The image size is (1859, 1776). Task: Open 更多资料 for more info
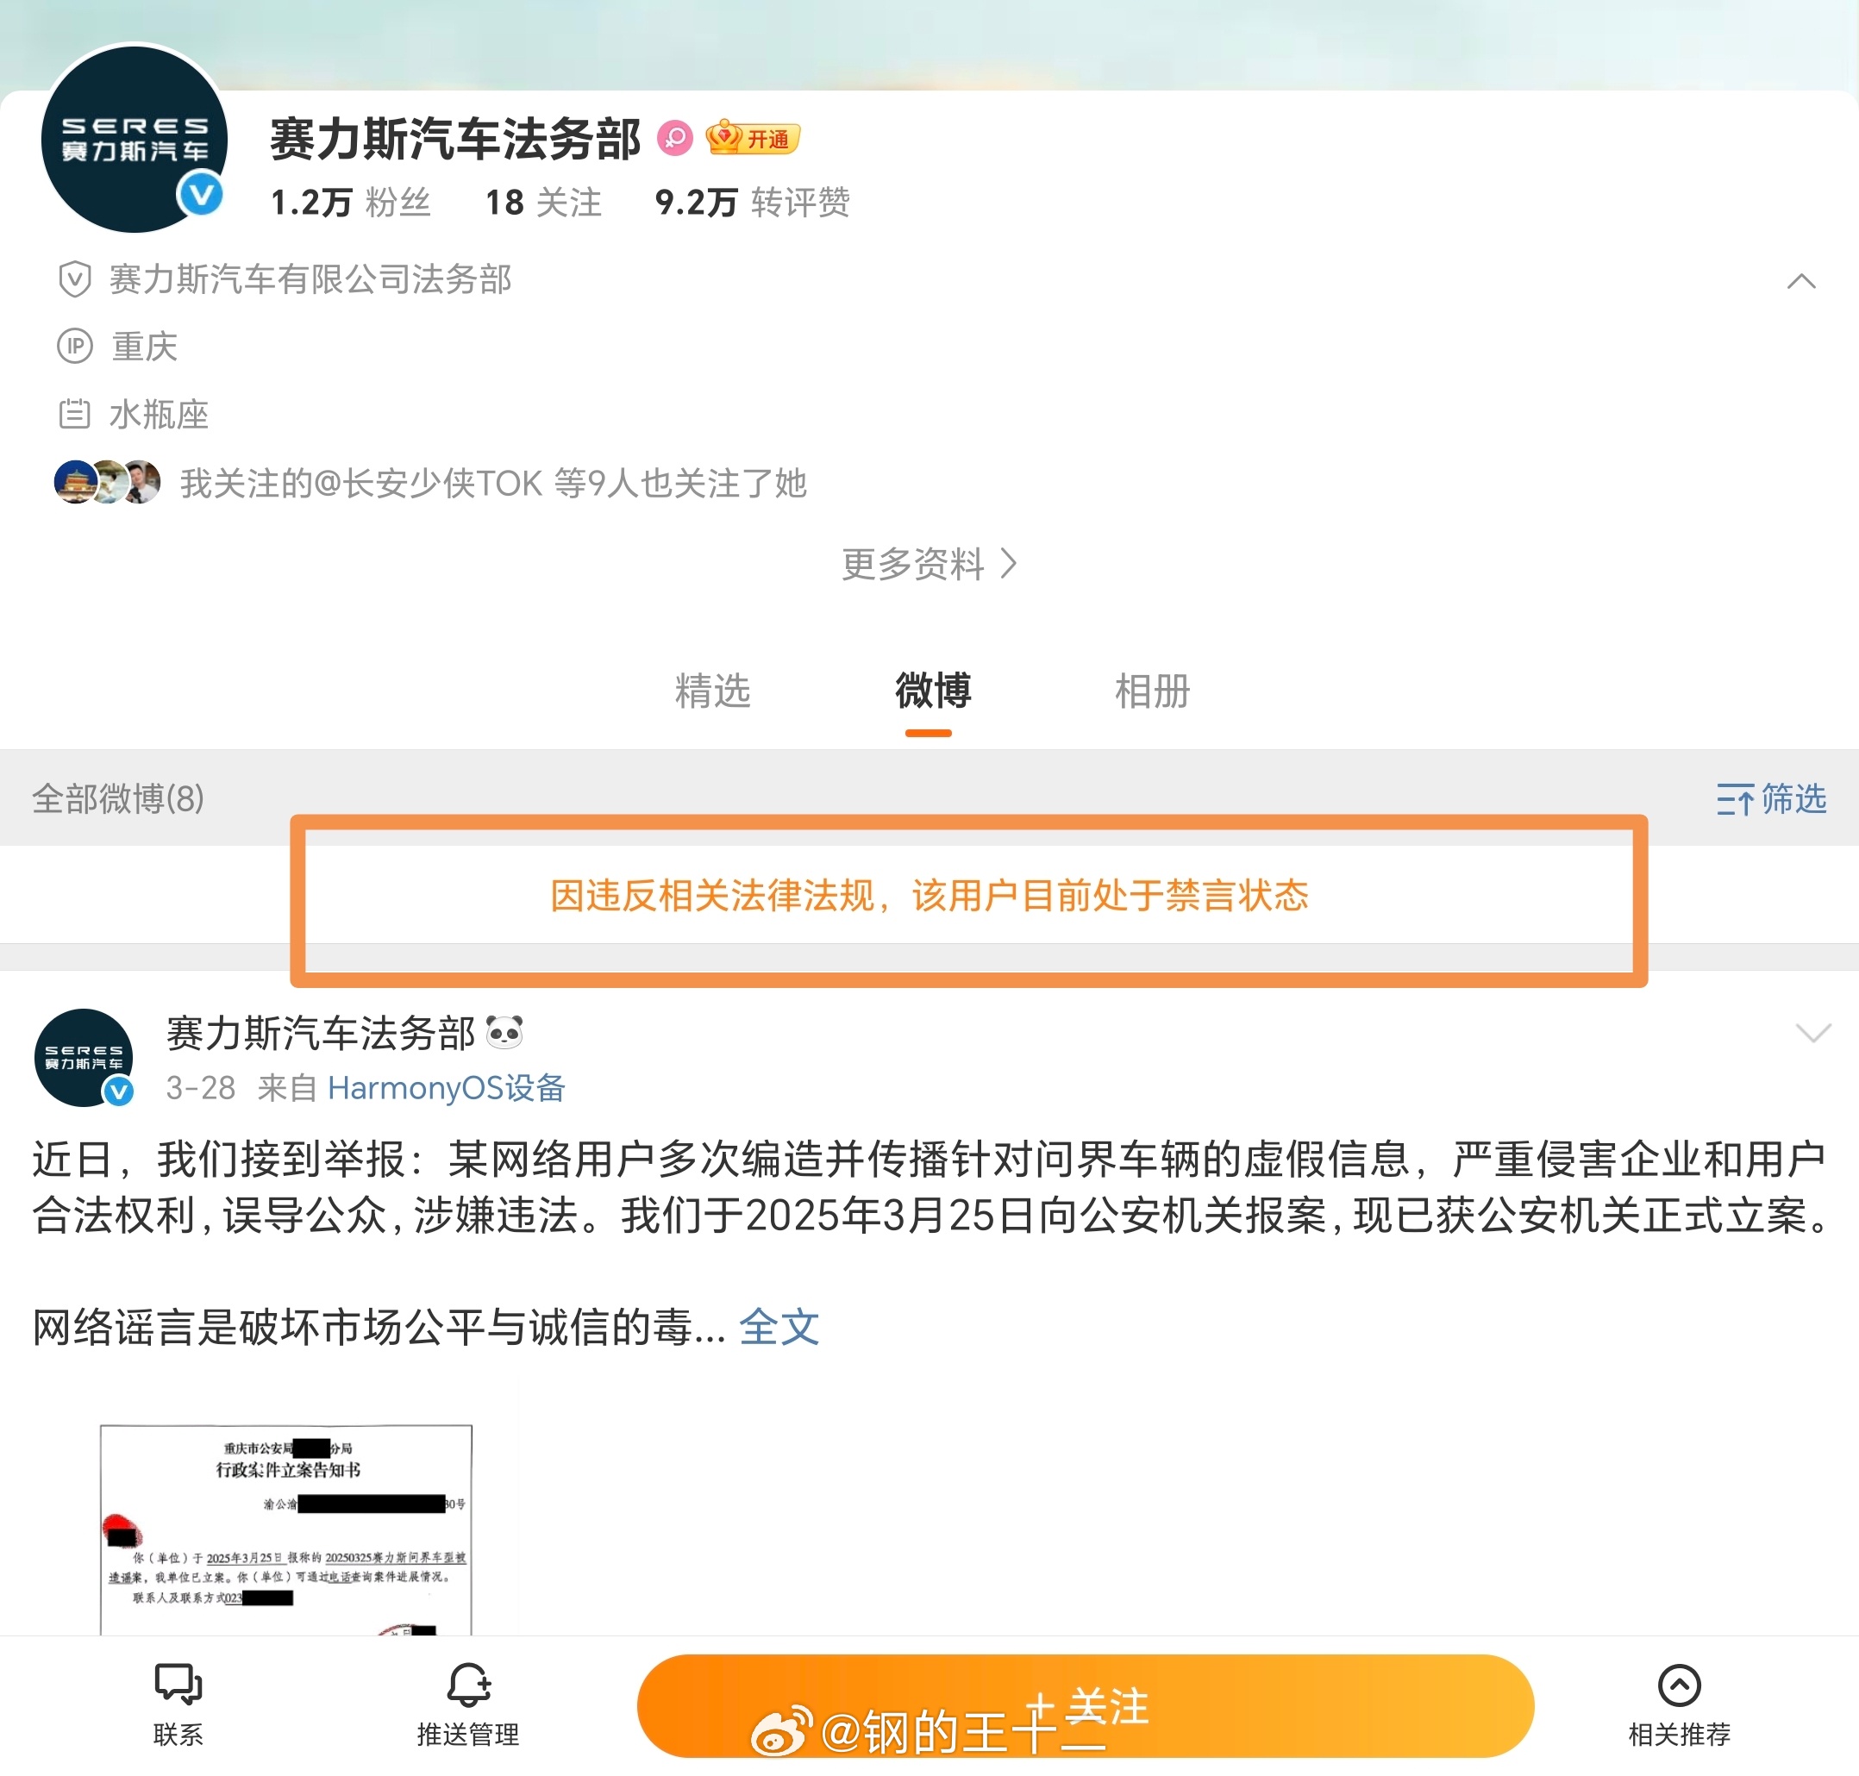tap(929, 564)
